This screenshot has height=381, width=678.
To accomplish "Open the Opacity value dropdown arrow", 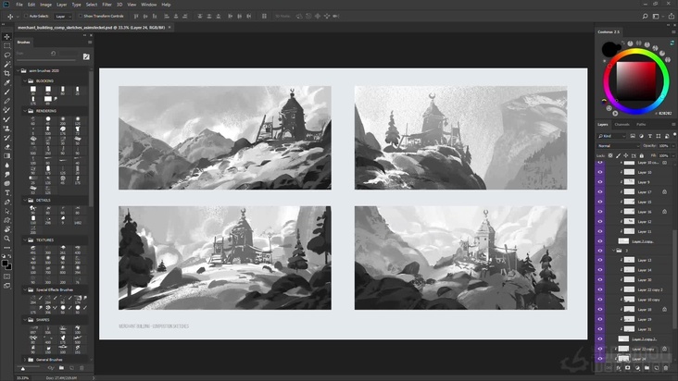I will coord(672,146).
